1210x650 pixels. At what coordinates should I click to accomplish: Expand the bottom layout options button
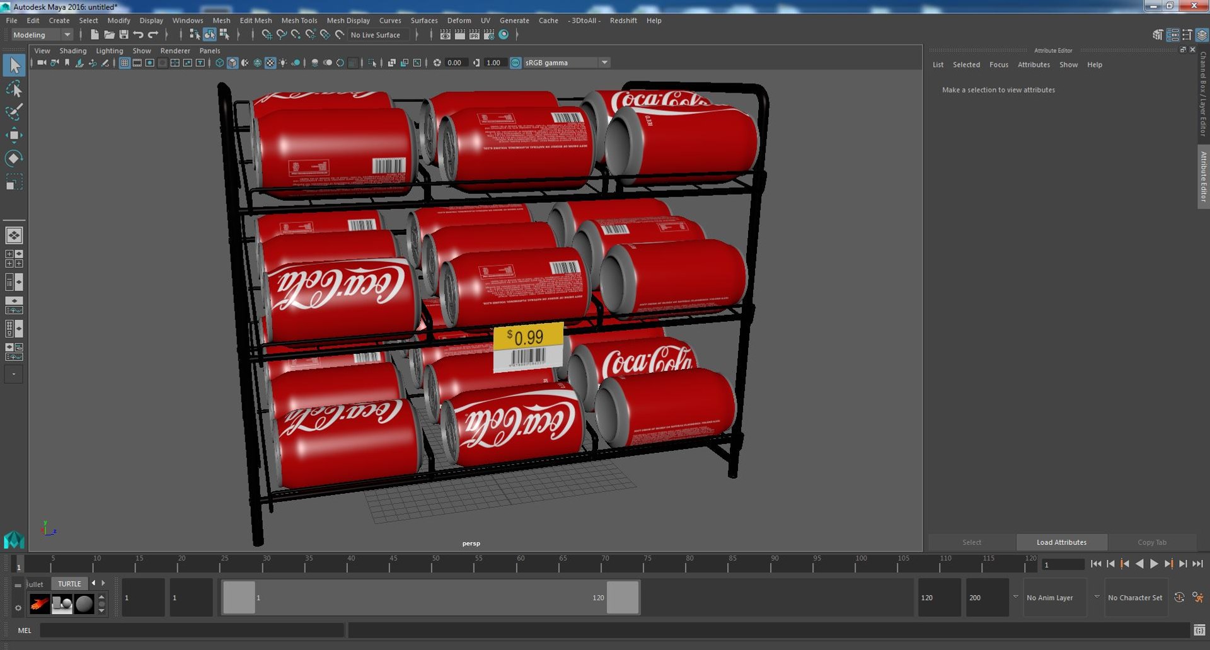coord(14,374)
